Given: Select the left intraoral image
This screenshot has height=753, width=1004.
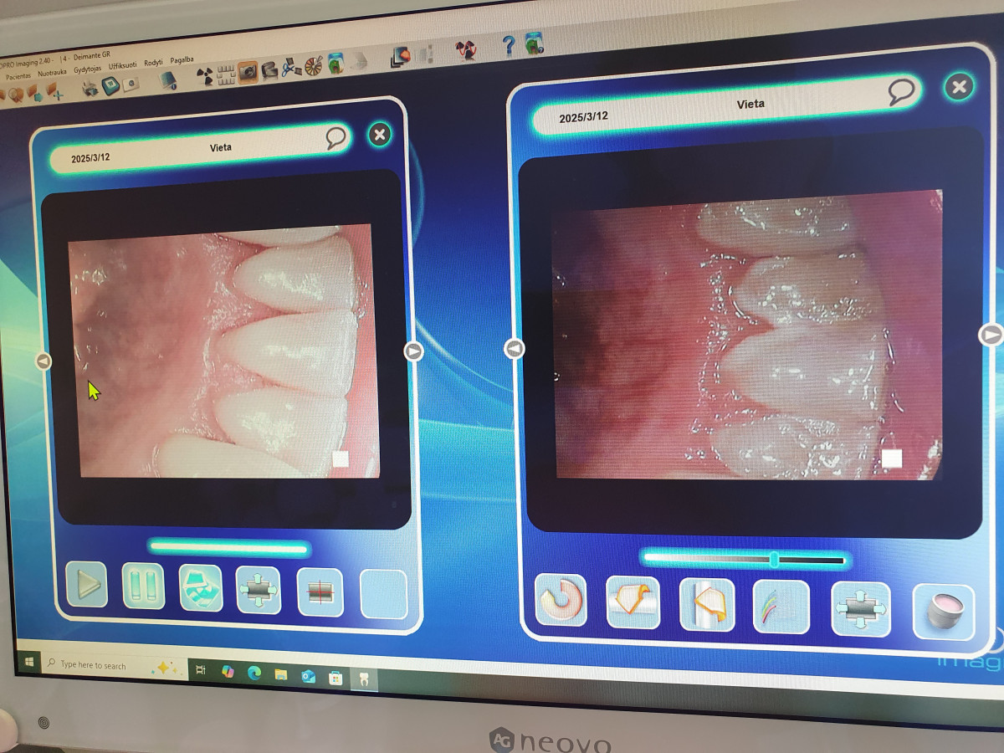Looking at the screenshot, I should point(224,351).
